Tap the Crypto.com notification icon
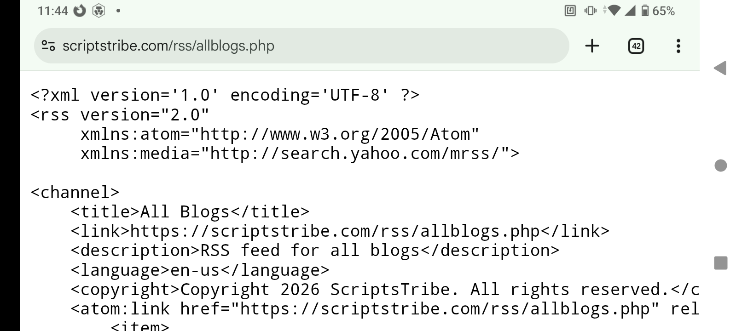 (98, 10)
